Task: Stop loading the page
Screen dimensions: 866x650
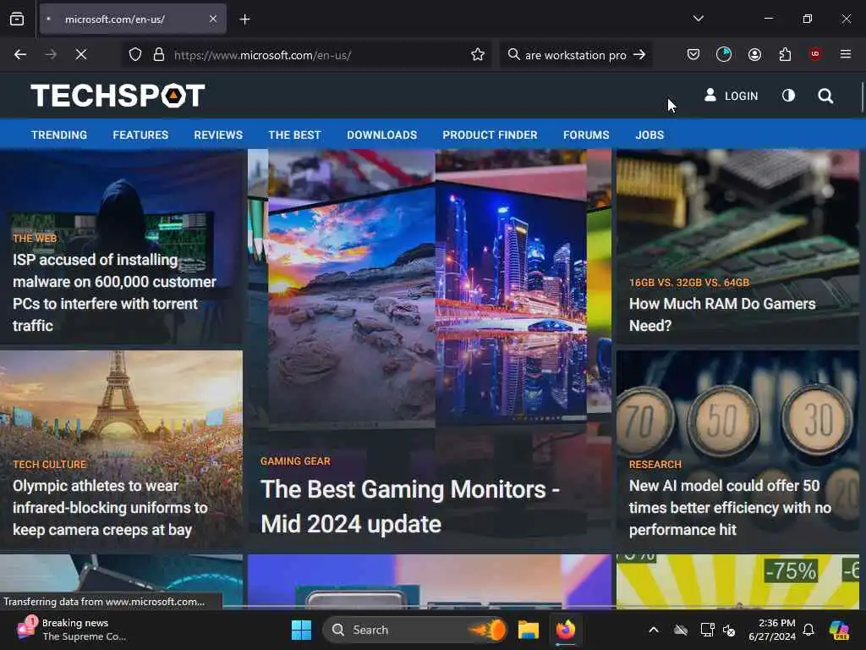Action: coord(81,55)
